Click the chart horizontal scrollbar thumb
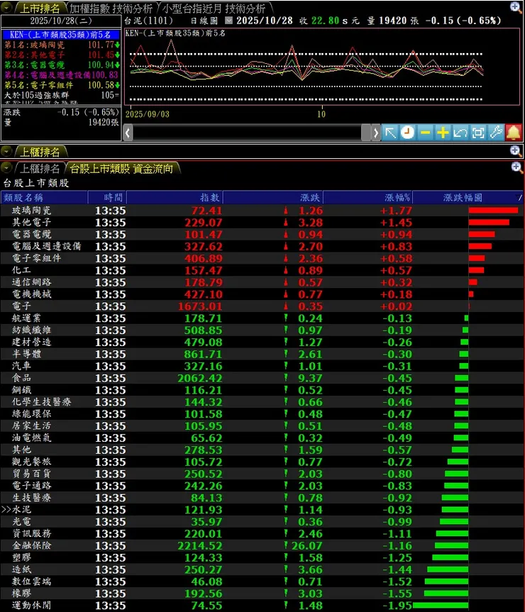Viewport: 525px width, 612px height. pyautogui.click(x=366, y=133)
